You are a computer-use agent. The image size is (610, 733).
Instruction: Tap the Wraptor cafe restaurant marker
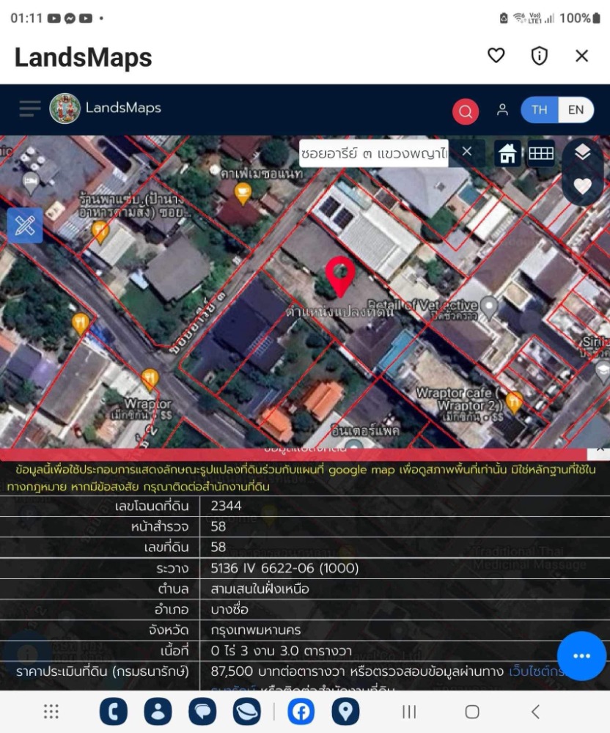tap(514, 401)
